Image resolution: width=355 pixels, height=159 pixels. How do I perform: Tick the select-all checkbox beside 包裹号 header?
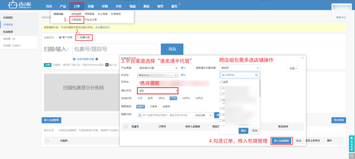(126, 127)
